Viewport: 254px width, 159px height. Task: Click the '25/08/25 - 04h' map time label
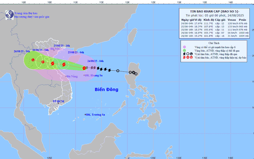(76, 52)
